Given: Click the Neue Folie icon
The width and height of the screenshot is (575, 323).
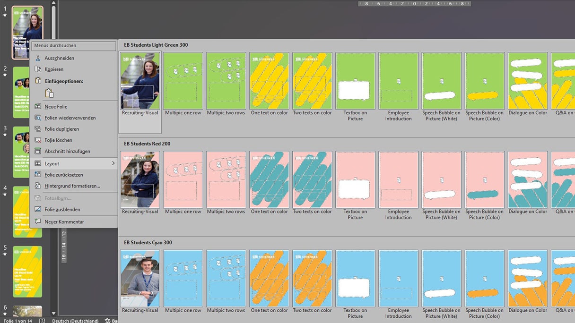Looking at the screenshot, I should point(38,107).
